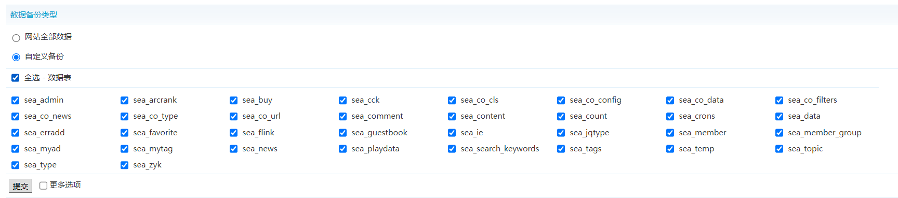Uncheck the sea_crons table checkbox
The image size is (898, 198).
tap(670, 117)
